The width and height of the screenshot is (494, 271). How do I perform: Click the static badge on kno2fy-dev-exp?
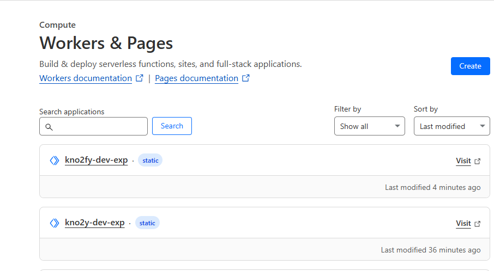click(150, 160)
